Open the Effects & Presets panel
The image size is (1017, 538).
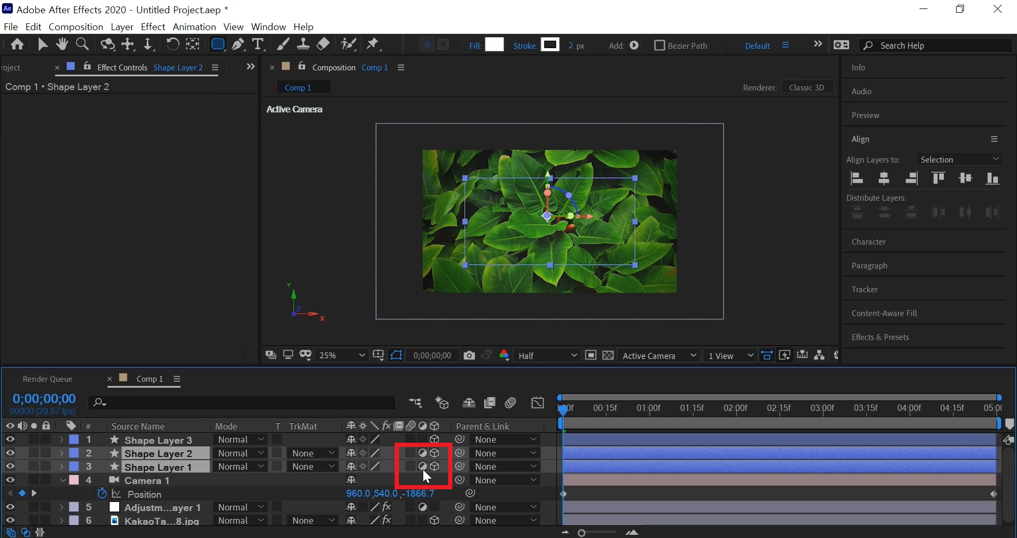click(x=880, y=337)
